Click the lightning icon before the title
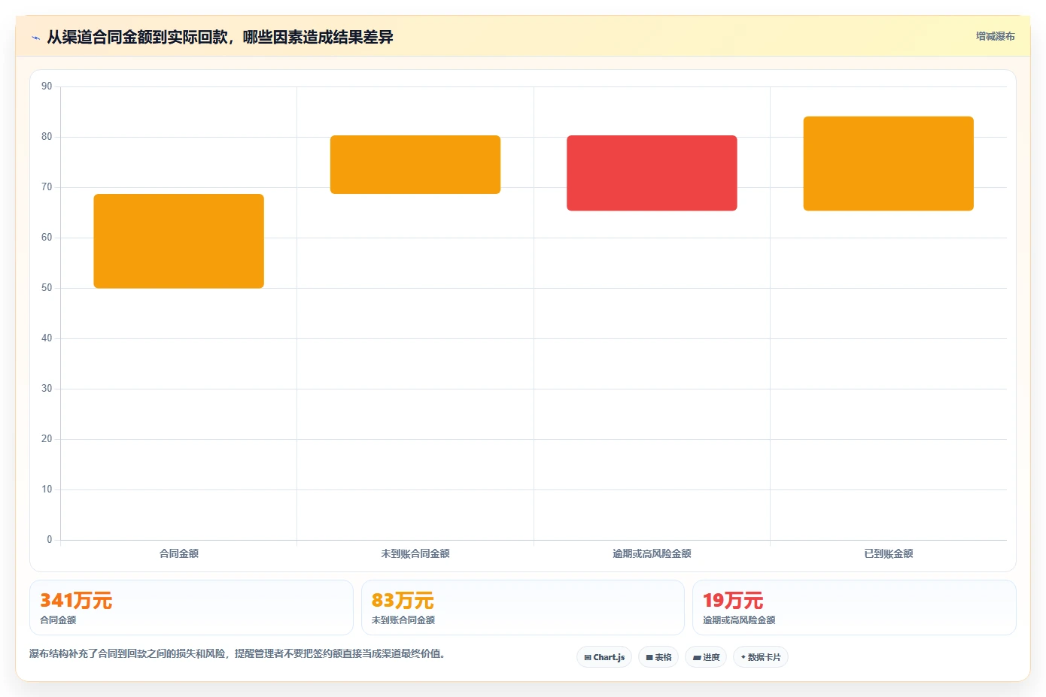1046x697 pixels. [35, 38]
